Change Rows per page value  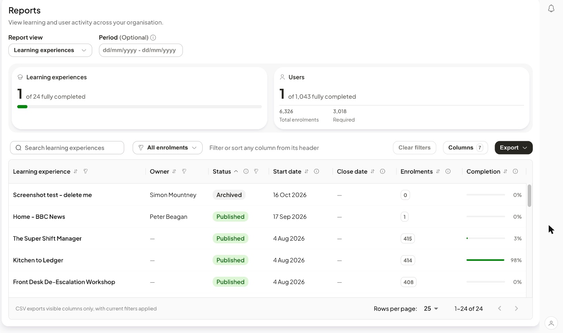pos(431,309)
